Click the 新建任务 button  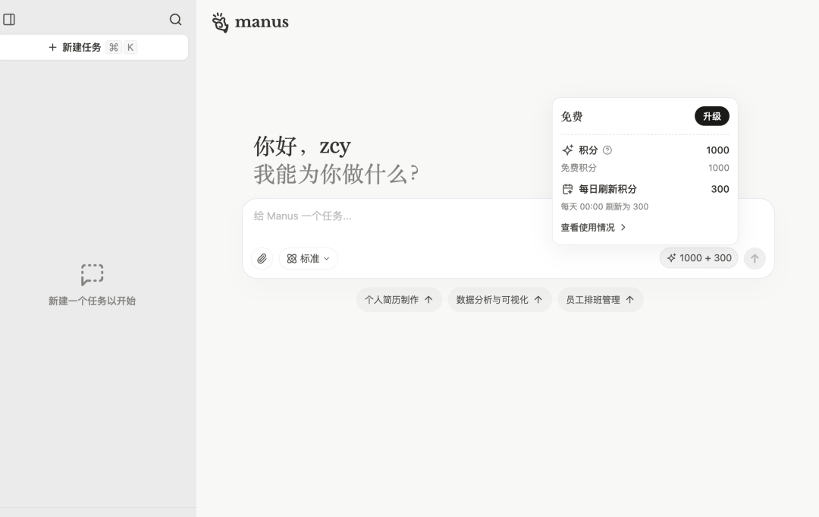(93, 48)
